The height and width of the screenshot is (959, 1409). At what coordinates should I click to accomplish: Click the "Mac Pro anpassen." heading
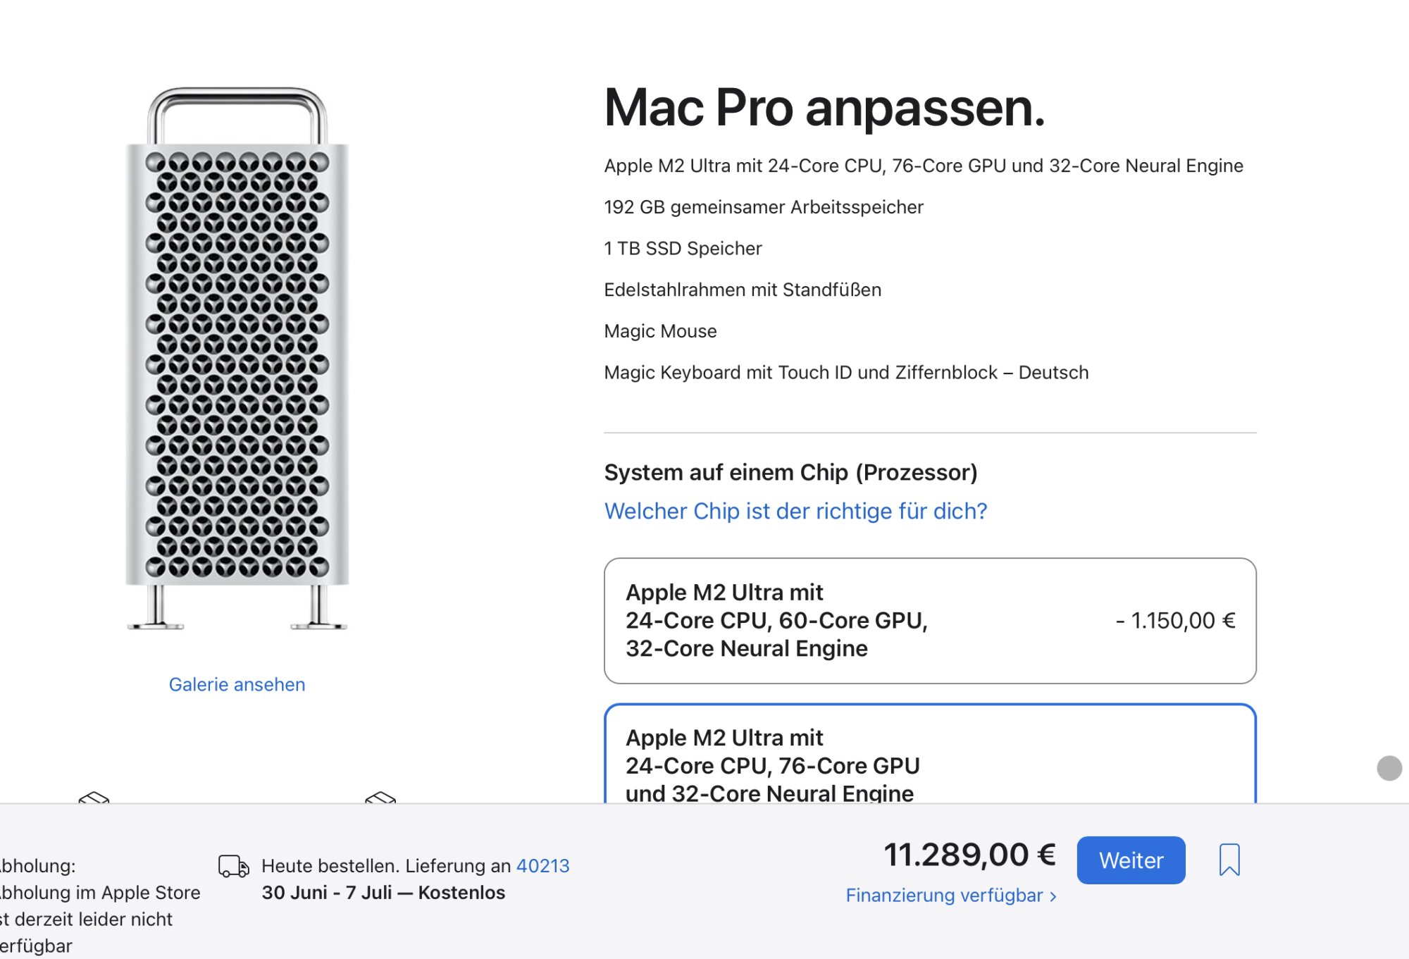click(x=824, y=109)
